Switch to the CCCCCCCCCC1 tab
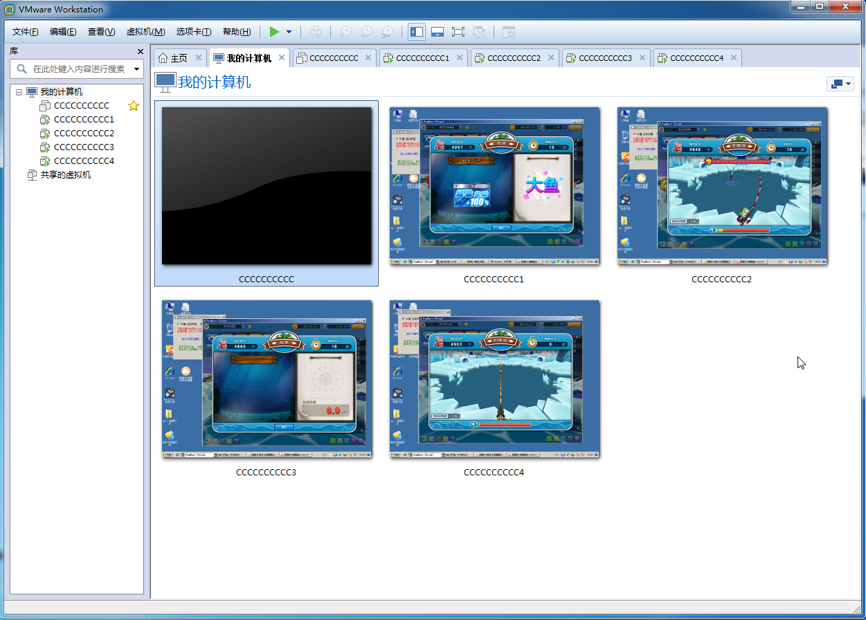 (422, 58)
